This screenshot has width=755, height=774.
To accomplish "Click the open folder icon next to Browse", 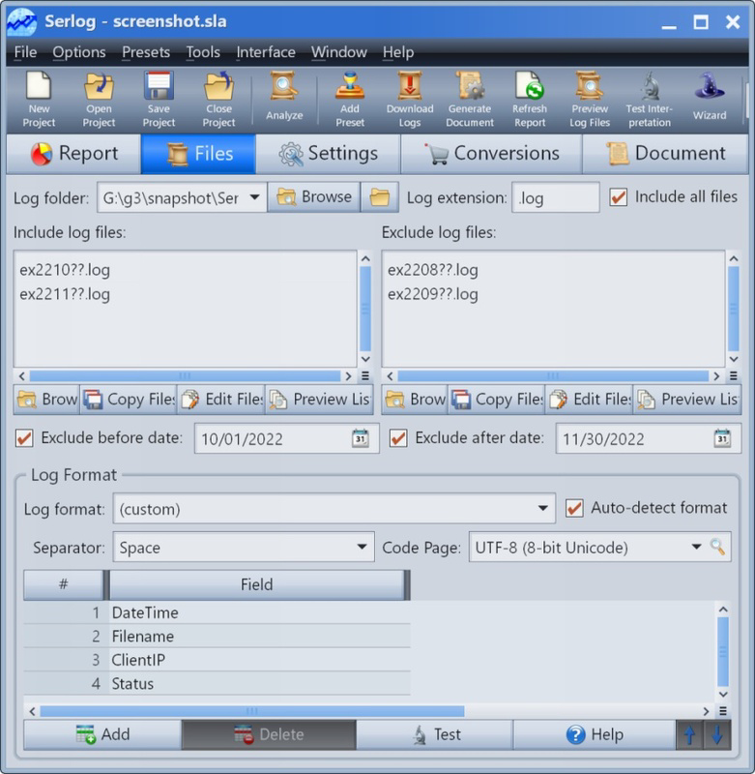I will (x=380, y=197).
